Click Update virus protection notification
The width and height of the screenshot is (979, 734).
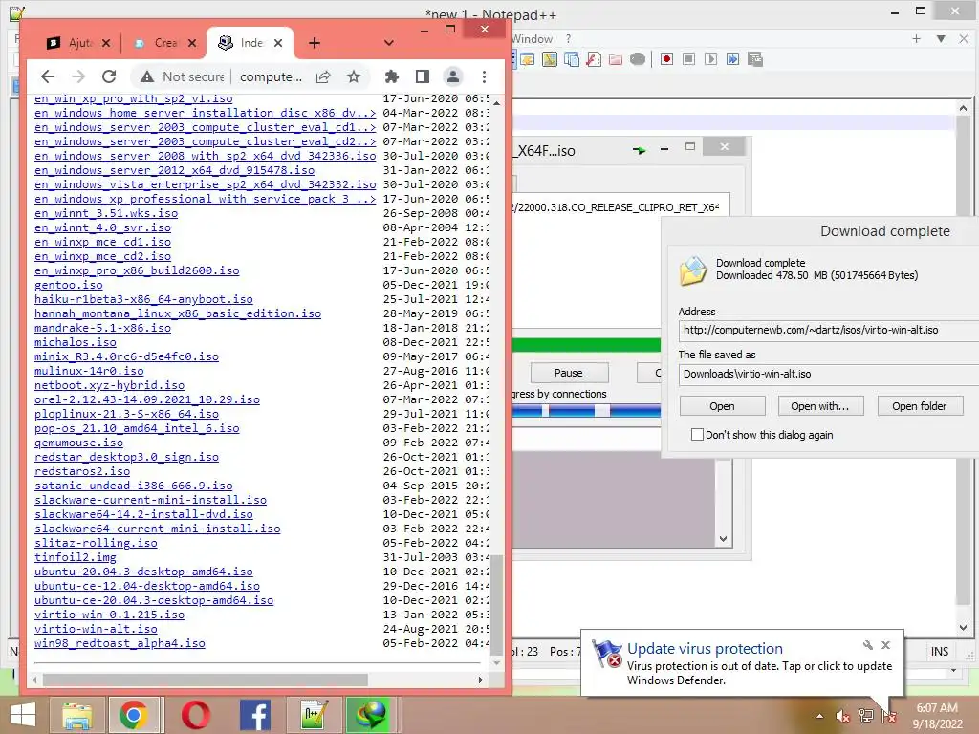click(742, 663)
